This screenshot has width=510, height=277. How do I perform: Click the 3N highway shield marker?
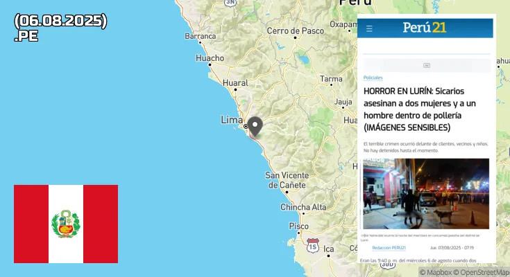click(x=230, y=3)
